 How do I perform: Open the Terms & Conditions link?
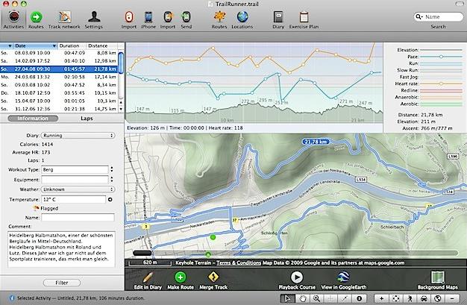click(x=239, y=262)
